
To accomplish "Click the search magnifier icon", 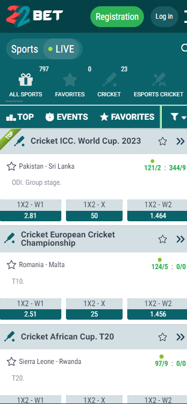I will coord(184,48).
